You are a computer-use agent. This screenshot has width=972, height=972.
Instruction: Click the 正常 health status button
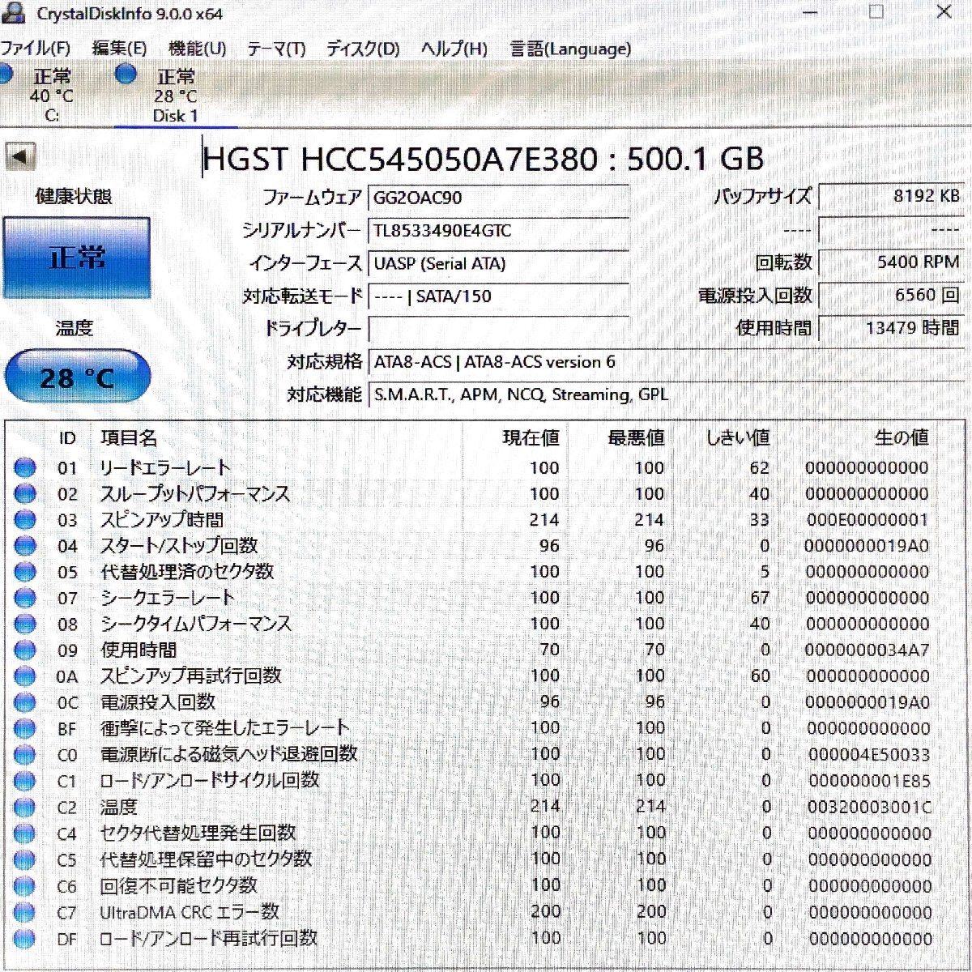tap(77, 258)
